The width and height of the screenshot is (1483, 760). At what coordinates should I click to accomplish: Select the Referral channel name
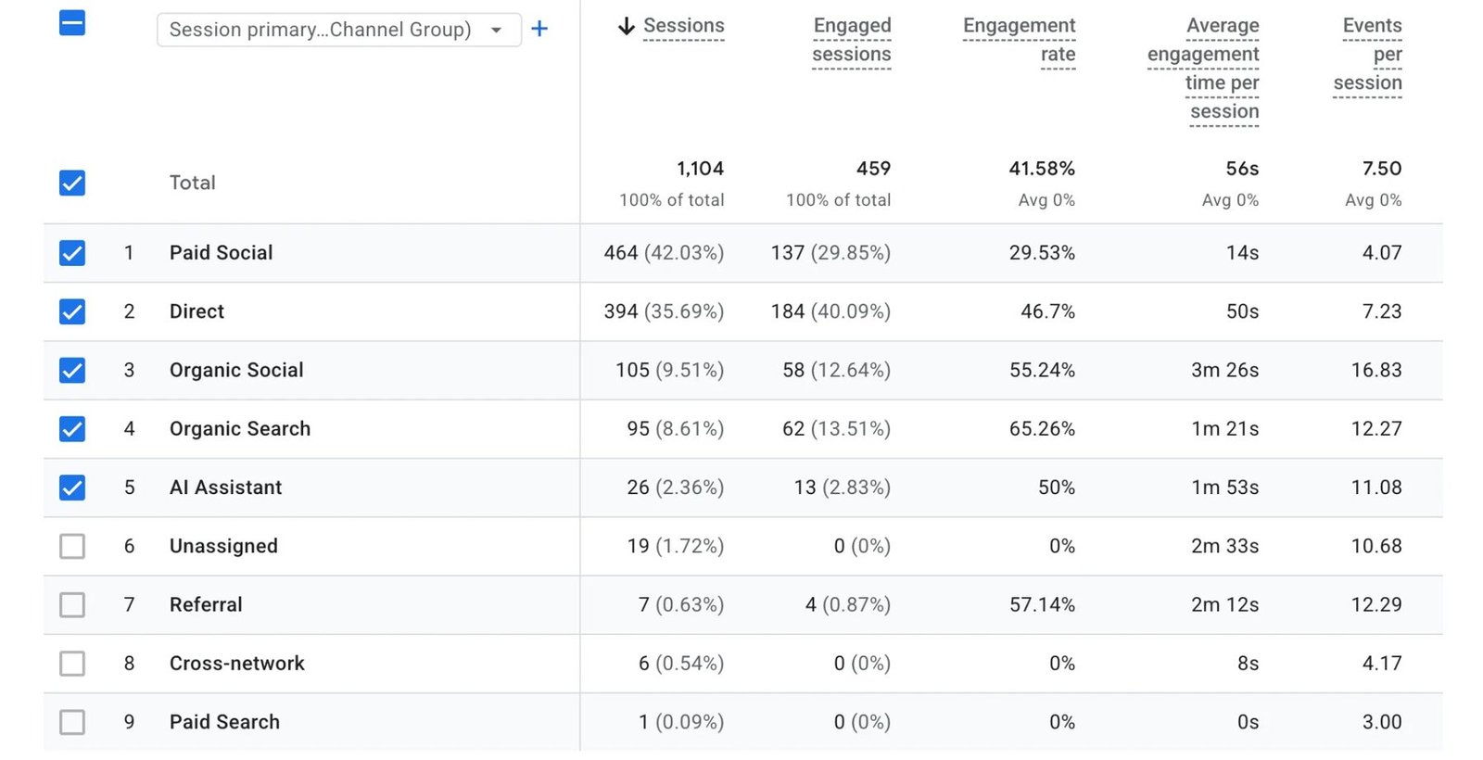click(x=206, y=604)
